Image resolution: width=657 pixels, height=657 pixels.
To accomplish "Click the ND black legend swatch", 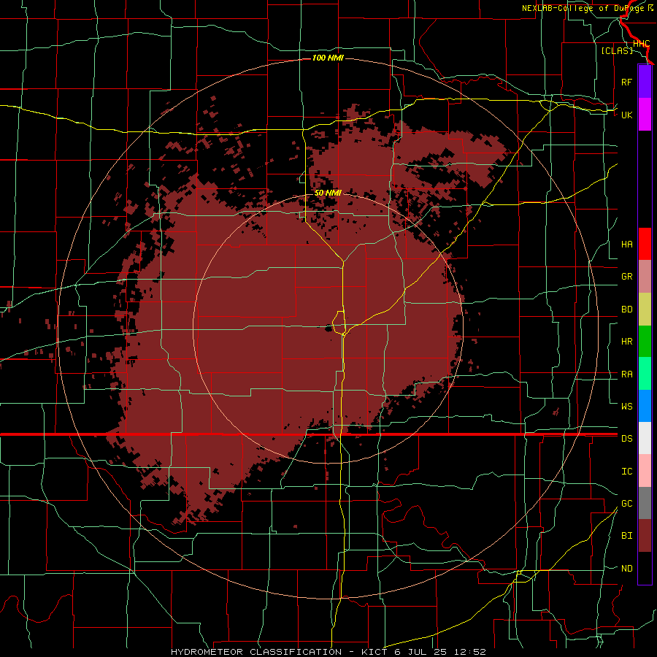I will coord(645,568).
